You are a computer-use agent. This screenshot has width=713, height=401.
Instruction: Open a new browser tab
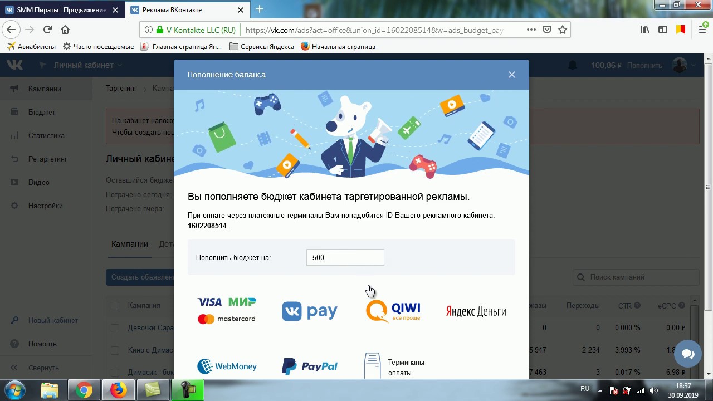[260, 9]
